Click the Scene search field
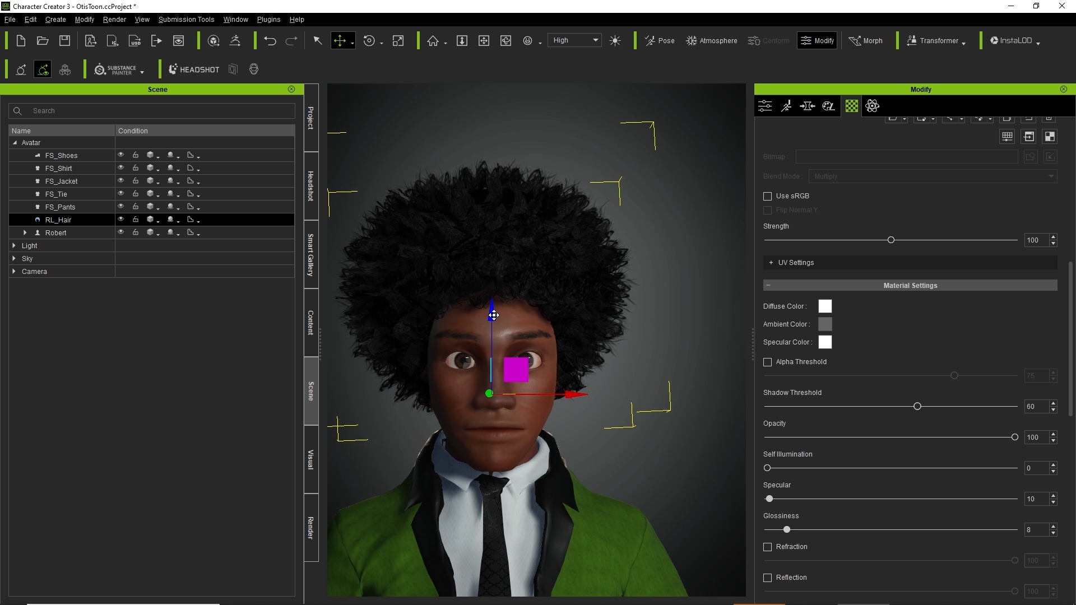Viewport: 1076px width, 605px height. (x=152, y=111)
